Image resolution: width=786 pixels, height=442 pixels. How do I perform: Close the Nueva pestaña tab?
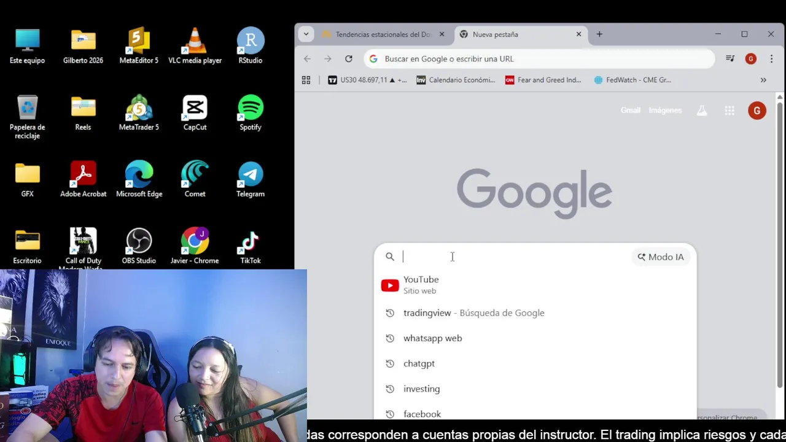click(x=578, y=34)
